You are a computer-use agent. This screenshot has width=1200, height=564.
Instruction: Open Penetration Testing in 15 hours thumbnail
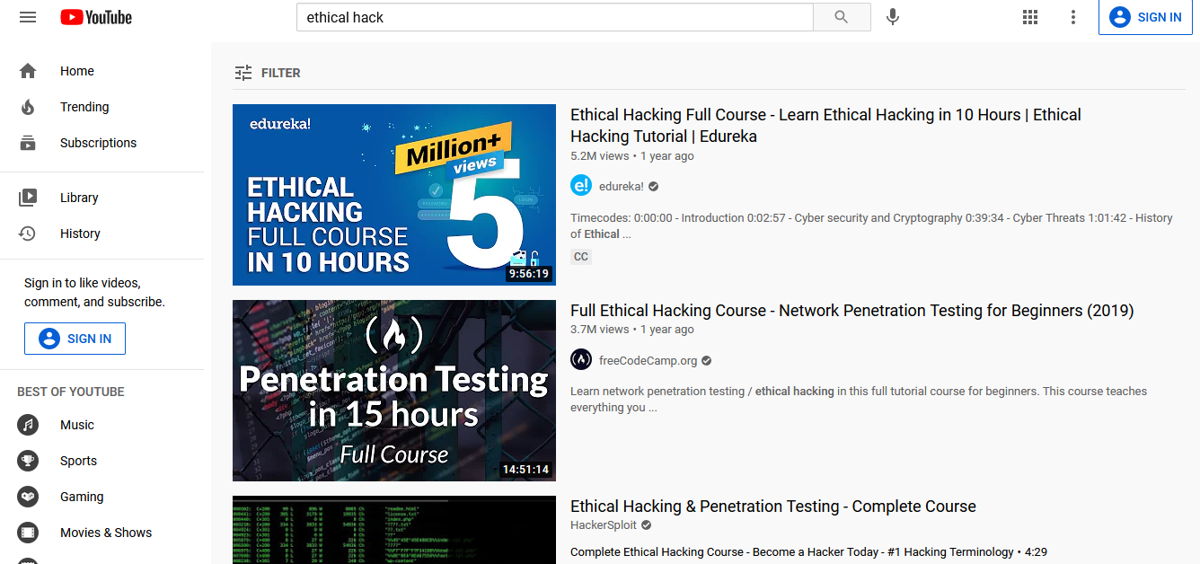point(394,391)
